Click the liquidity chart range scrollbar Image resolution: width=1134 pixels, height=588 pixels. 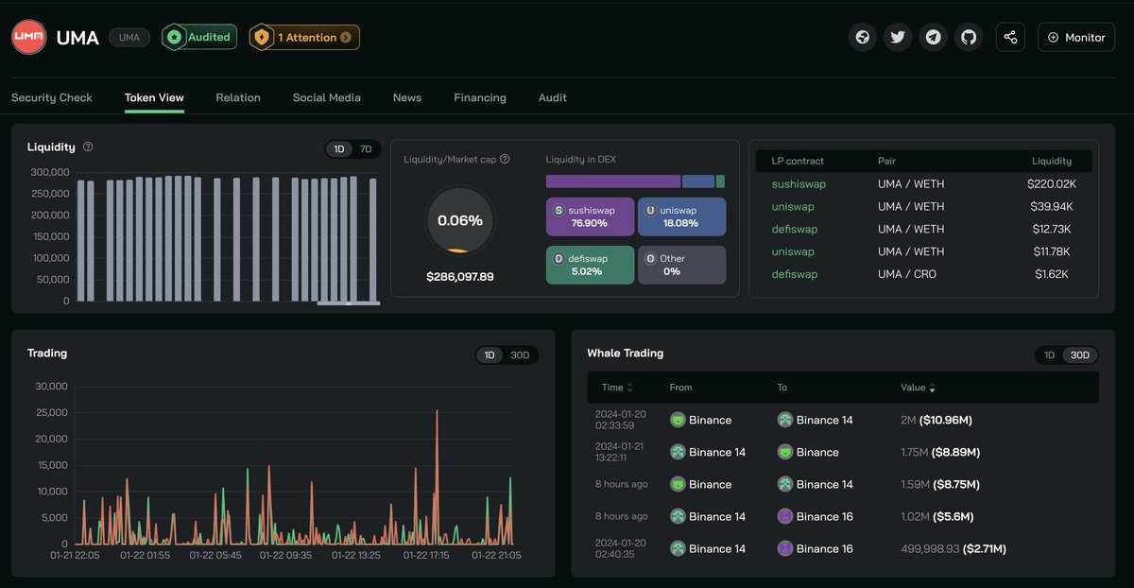349,303
